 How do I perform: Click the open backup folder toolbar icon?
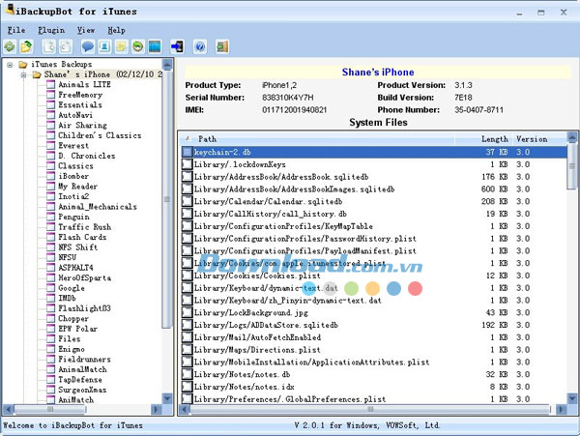pyautogui.click(x=26, y=46)
